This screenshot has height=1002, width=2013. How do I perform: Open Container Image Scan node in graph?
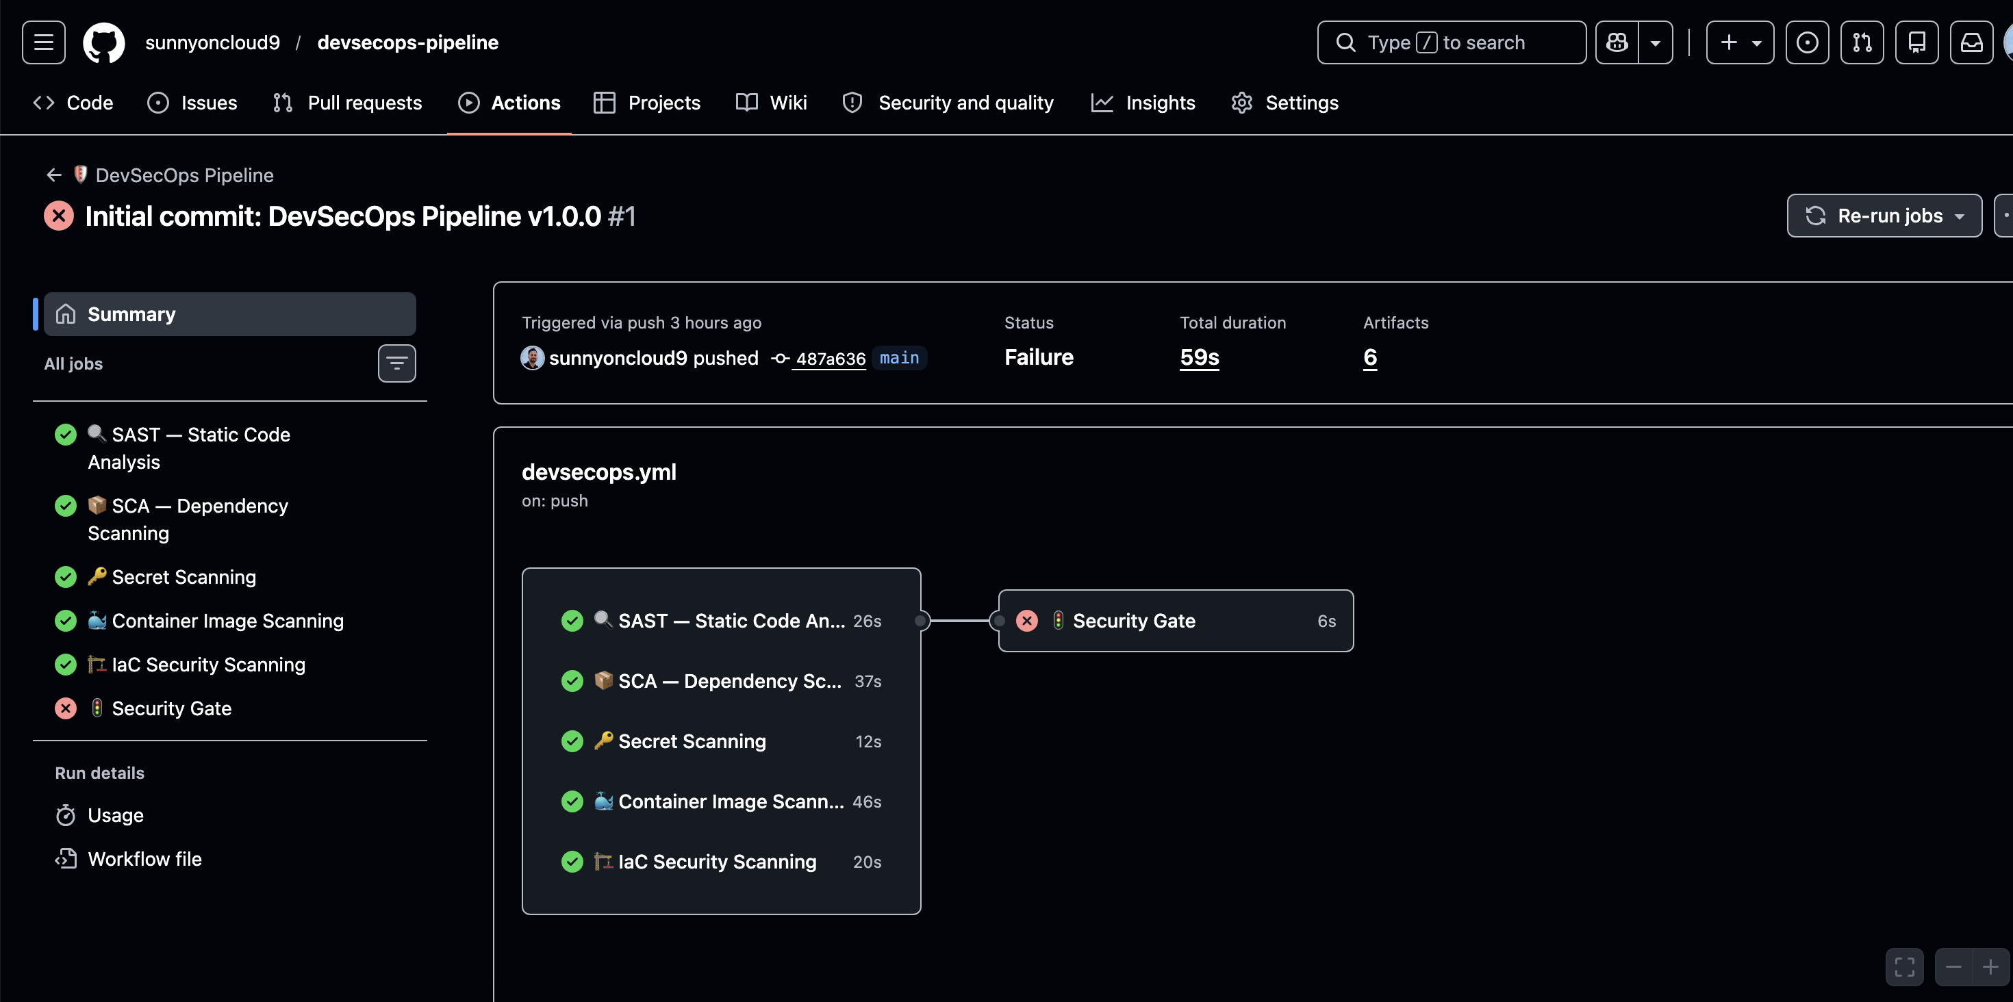[x=720, y=801]
